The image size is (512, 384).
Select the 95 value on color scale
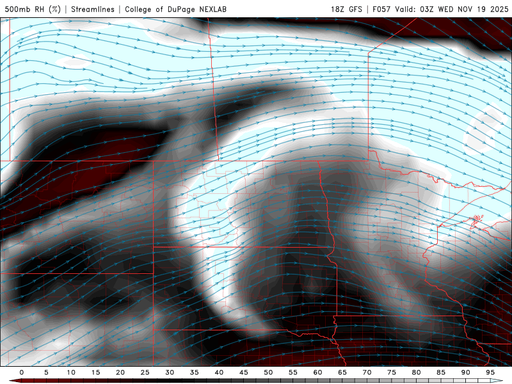490,372
